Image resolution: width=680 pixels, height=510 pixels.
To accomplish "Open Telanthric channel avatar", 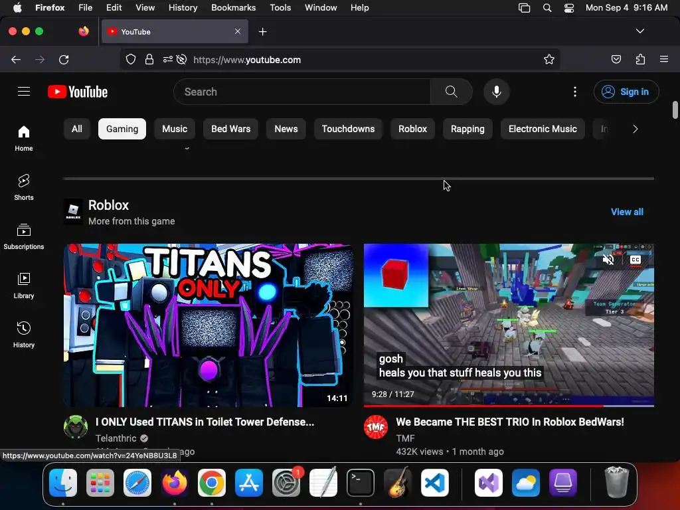I will tap(76, 427).
